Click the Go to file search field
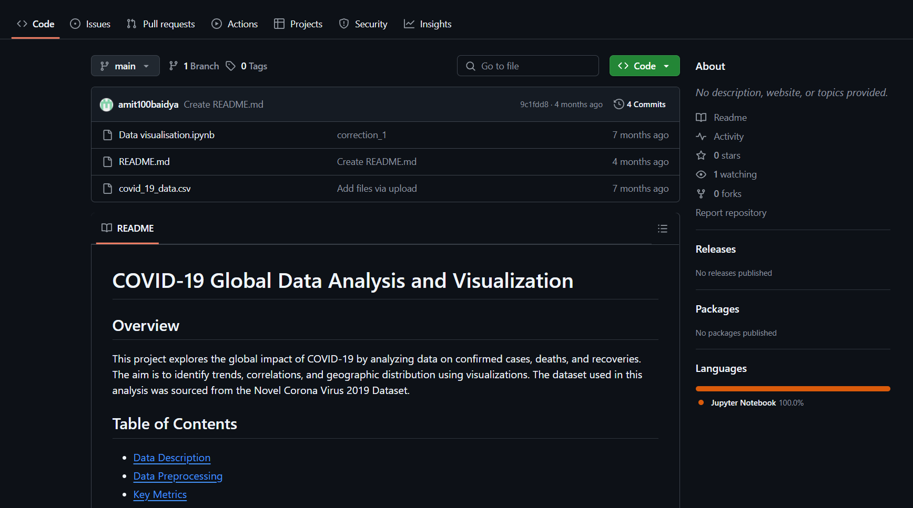This screenshot has width=913, height=508. tap(528, 66)
